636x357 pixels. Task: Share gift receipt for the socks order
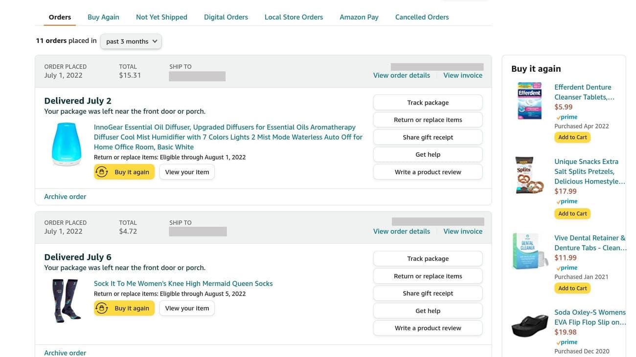(x=428, y=294)
